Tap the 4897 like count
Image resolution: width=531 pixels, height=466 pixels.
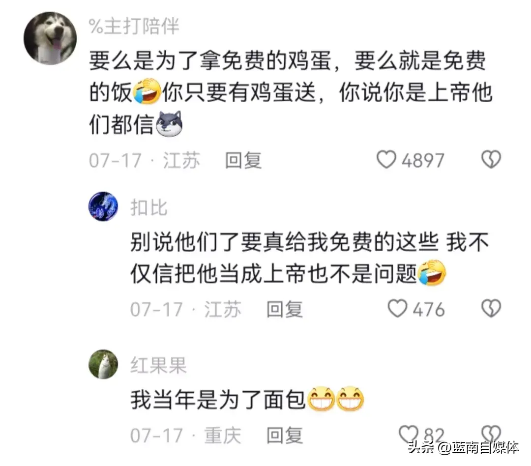tap(423, 161)
